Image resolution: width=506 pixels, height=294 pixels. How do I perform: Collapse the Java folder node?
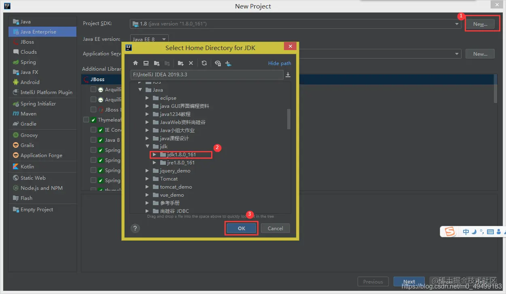140,90
